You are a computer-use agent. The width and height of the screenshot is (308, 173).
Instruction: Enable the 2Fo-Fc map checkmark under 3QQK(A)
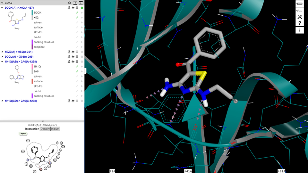pyautogui.click(x=77, y=32)
